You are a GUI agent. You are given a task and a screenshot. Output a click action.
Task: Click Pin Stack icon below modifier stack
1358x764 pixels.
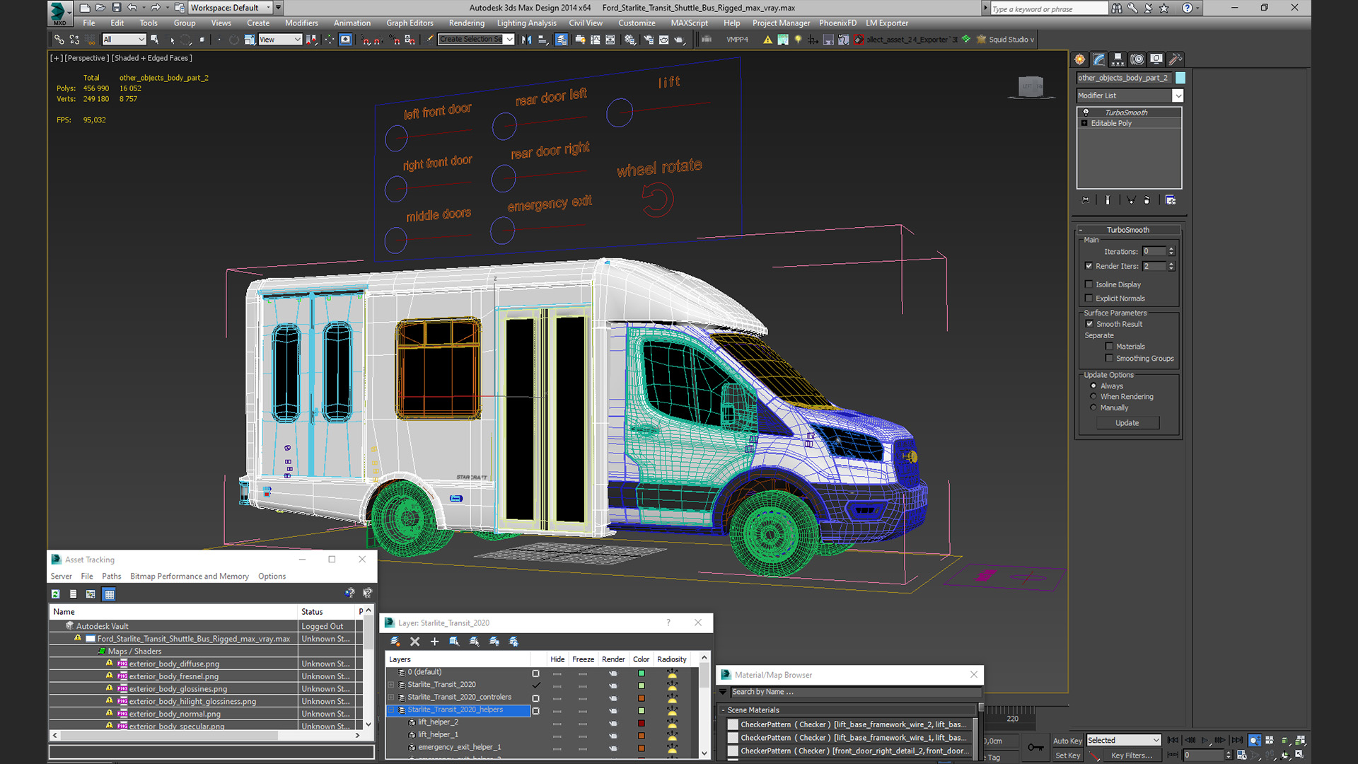point(1086,200)
